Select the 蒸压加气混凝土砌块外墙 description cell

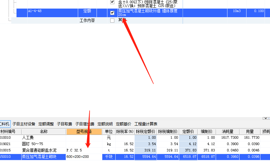coord(150,13)
